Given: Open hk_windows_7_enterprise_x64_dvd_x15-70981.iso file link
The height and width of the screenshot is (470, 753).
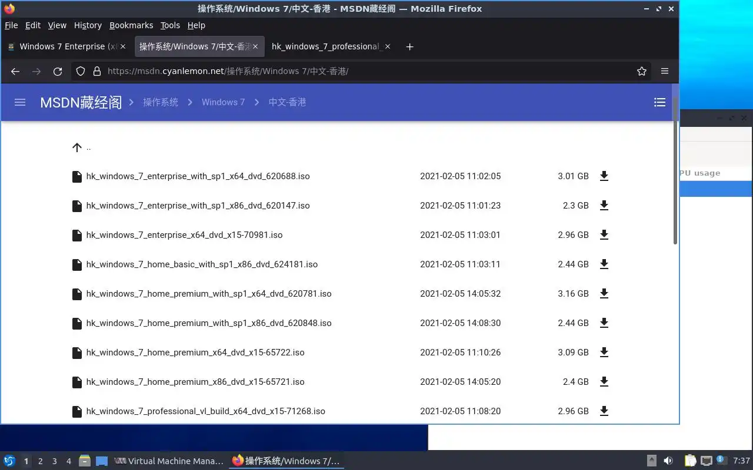Looking at the screenshot, I should [184, 235].
